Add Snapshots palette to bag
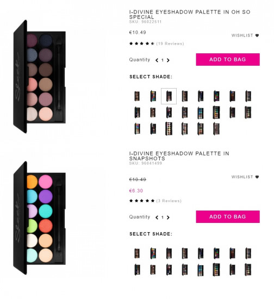Image resolution: width=274 pixels, height=299 pixels. tap(228, 216)
